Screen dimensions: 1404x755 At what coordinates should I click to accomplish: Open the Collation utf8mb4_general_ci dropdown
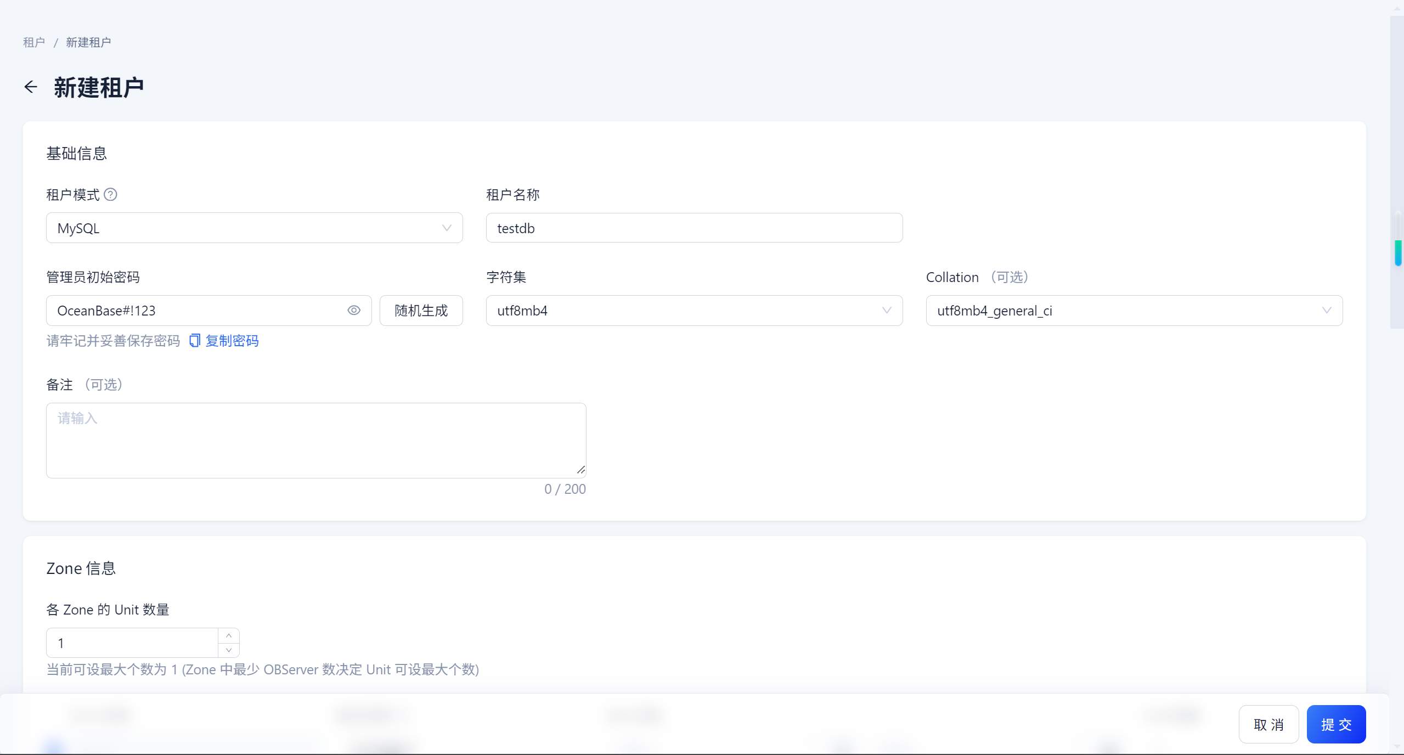click(x=1134, y=311)
